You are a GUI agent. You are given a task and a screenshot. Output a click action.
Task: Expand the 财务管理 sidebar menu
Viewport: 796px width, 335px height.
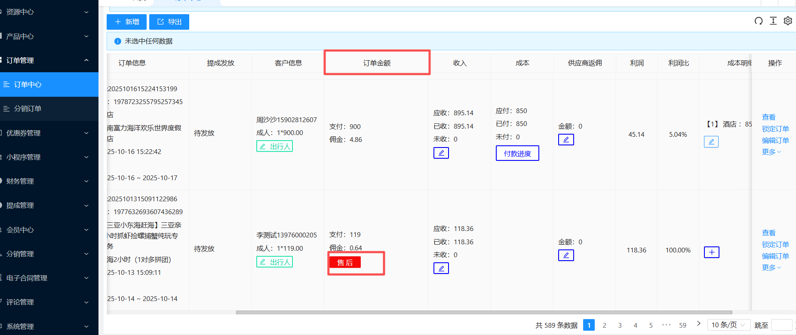pyautogui.click(x=47, y=181)
